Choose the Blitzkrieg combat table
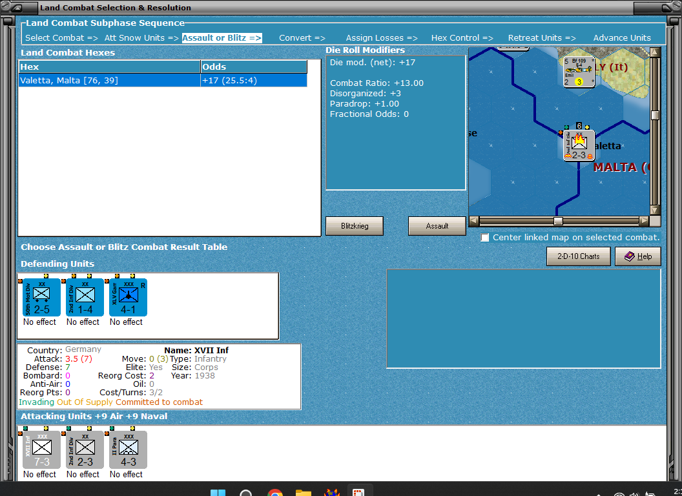The image size is (682, 496). (x=355, y=226)
